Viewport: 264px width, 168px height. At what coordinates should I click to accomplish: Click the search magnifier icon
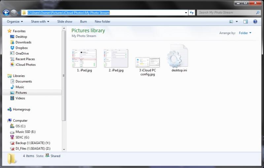tap(257, 13)
